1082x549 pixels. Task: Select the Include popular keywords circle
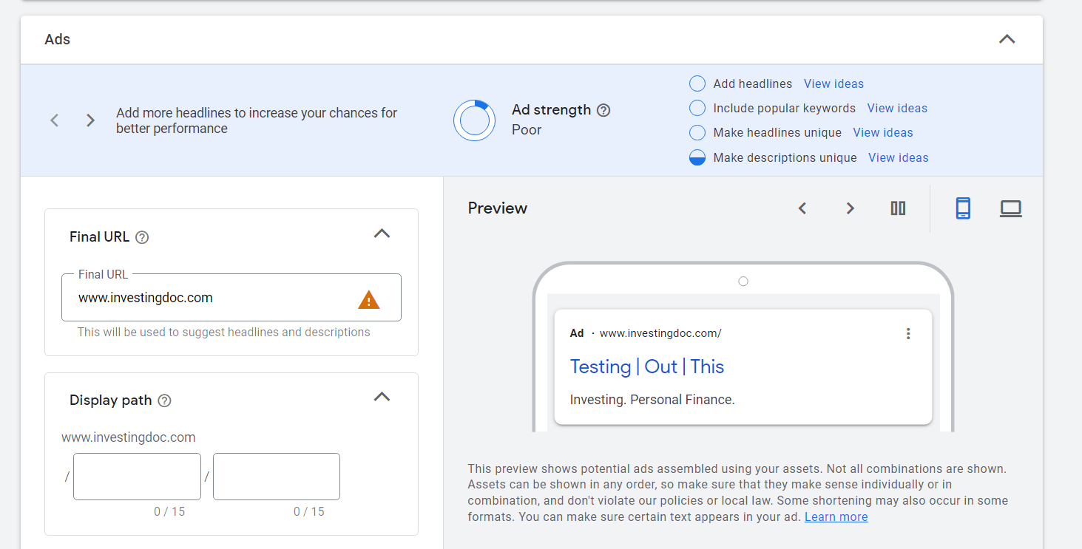pos(697,109)
